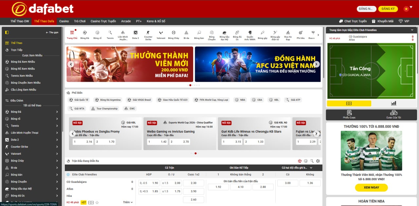Open Chat Trực Tuyến
Screen dimensions: 419x206
353,21
